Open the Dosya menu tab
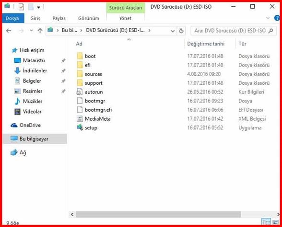This screenshot has height=227, width=282. [12, 18]
